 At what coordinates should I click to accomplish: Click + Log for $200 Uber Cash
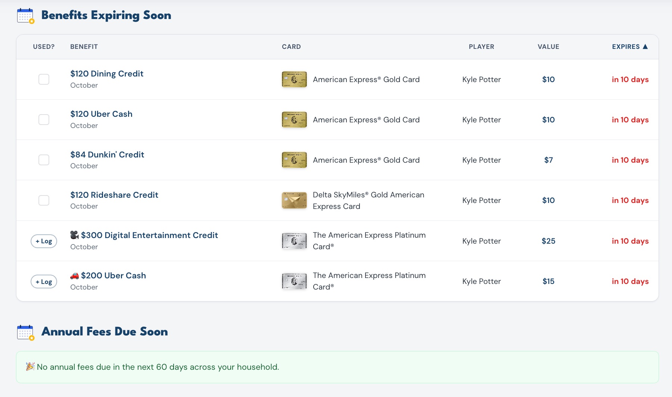click(44, 282)
